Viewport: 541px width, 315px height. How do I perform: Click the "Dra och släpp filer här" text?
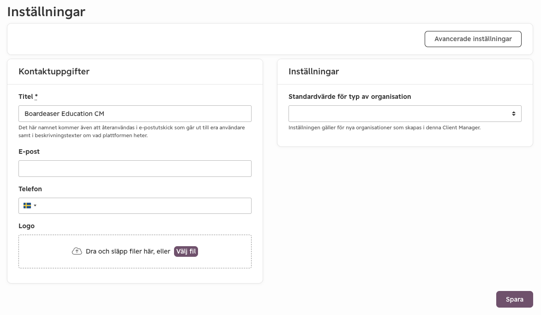tap(120, 251)
